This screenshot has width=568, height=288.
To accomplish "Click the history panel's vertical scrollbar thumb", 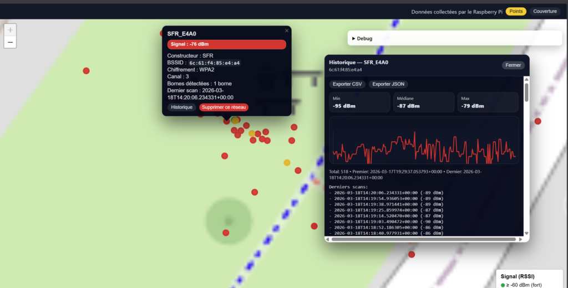I will 526,92.
